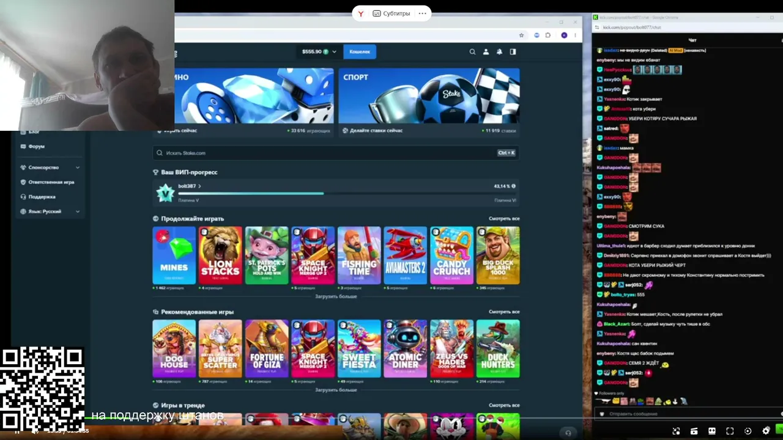Open the notifications bell icon
The width and height of the screenshot is (783, 440).
pyautogui.click(x=499, y=52)
